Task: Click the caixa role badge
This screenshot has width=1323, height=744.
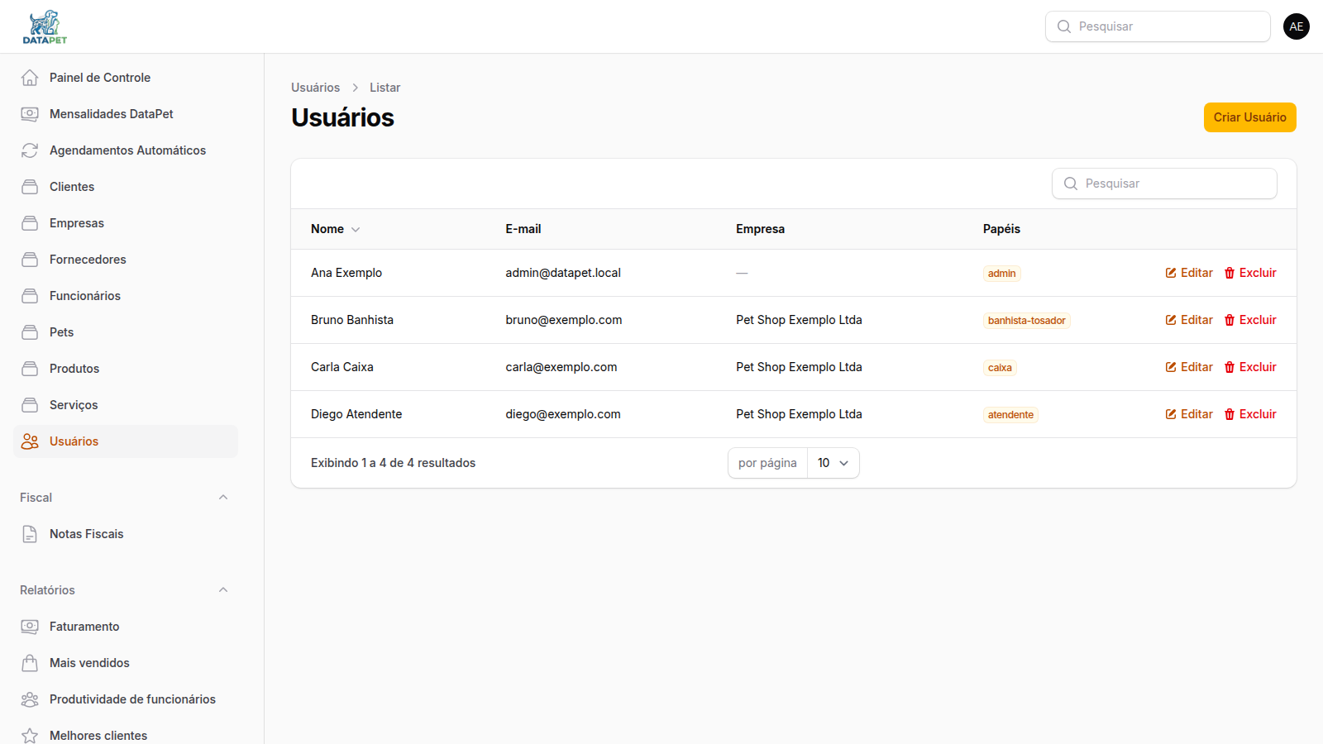Action: click(x=1000, y=368)
